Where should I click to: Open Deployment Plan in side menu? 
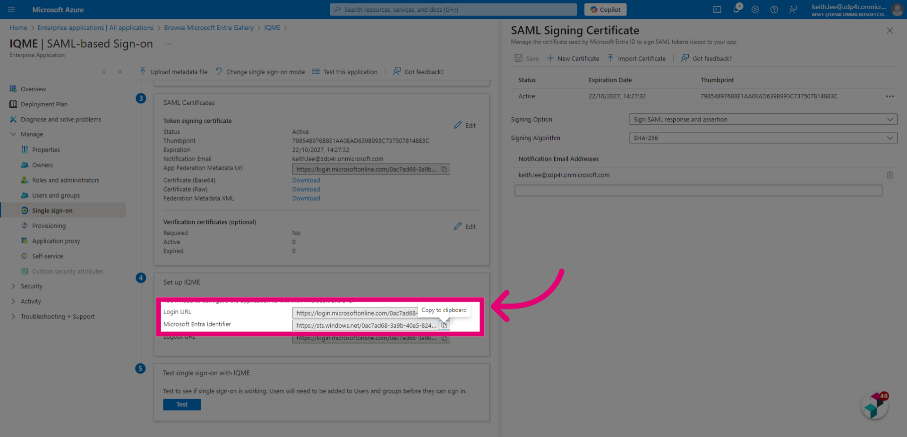pyautogui.click(x=44, y=104)
